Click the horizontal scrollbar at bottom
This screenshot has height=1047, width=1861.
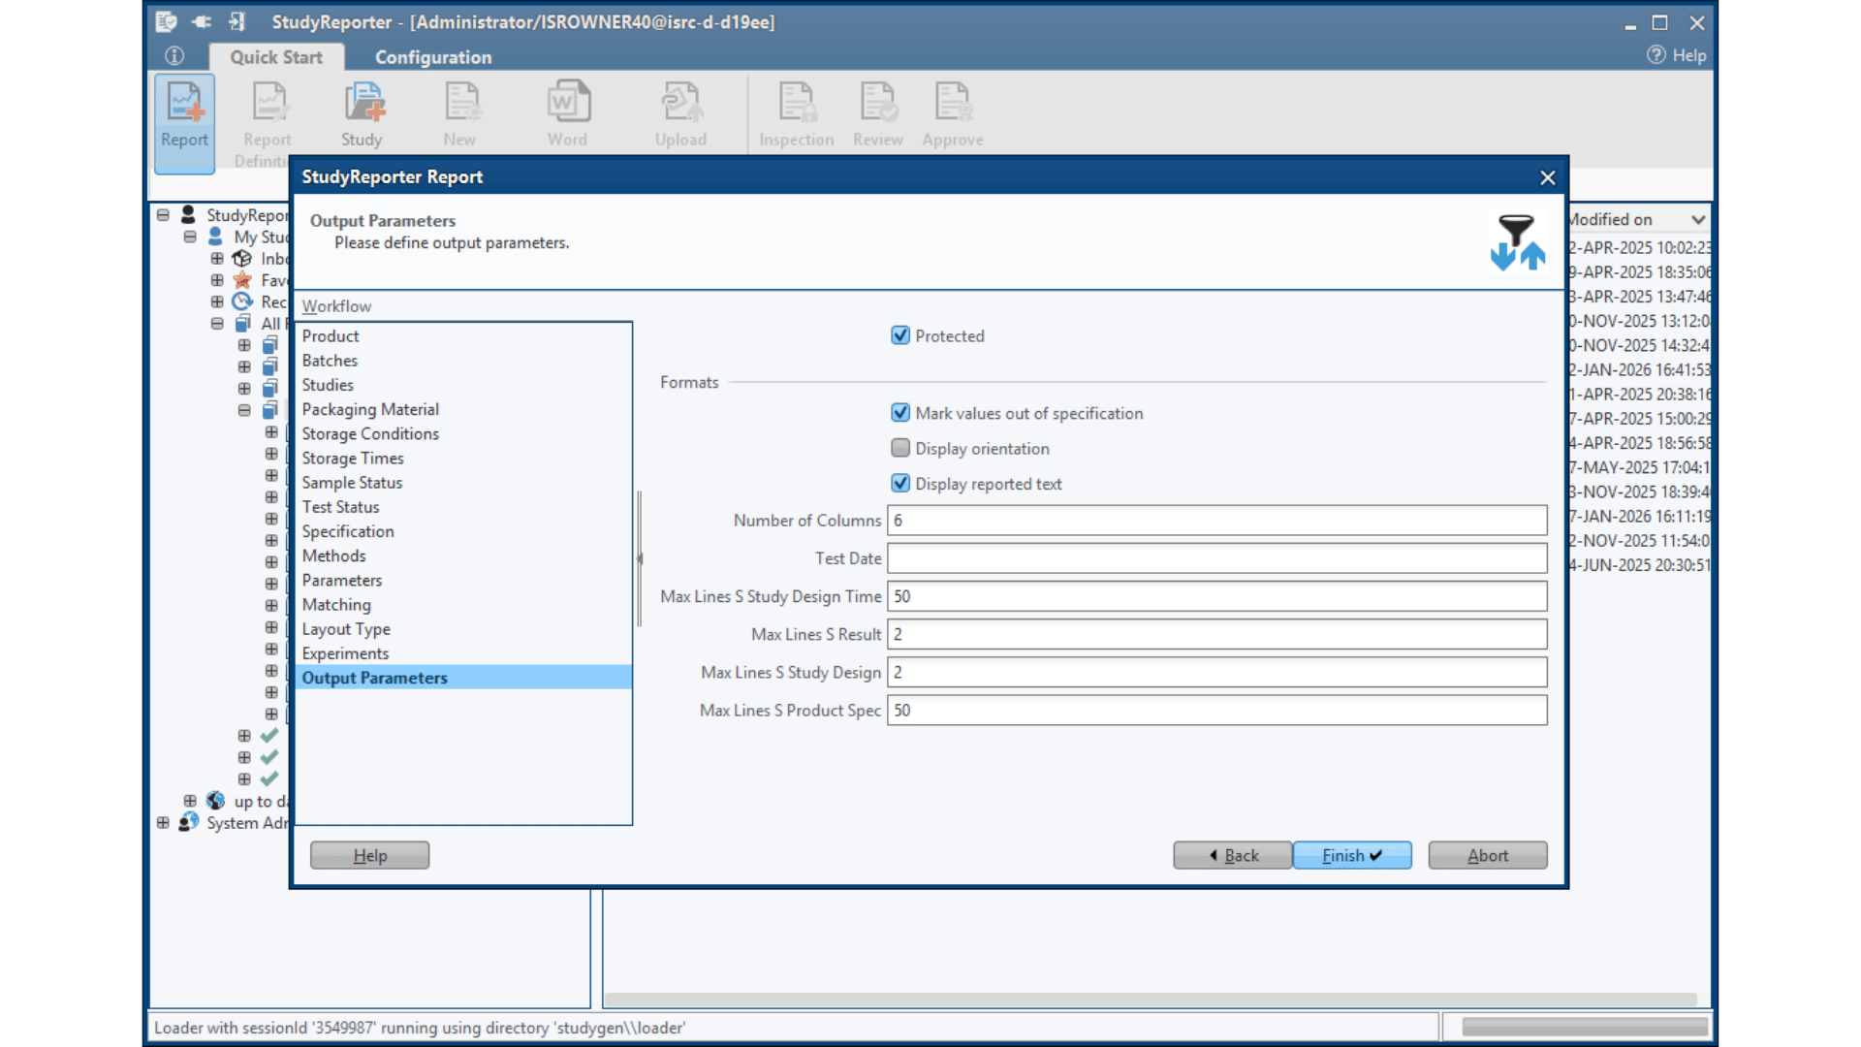click(1149, 999)
